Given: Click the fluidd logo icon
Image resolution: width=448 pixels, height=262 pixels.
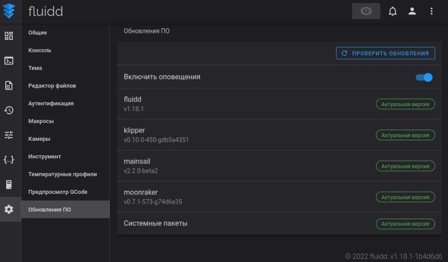Looking at the screenshot, I should (x=9, y=11).
